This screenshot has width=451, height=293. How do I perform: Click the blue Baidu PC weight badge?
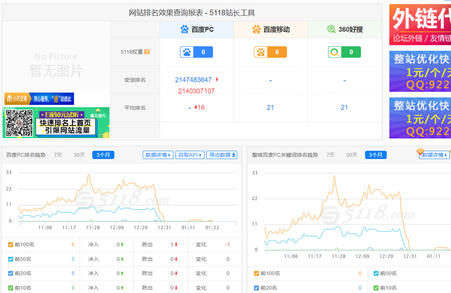pos(196,52)
